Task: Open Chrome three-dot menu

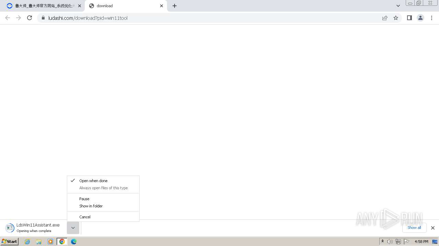Action: [x=431, y=18]
